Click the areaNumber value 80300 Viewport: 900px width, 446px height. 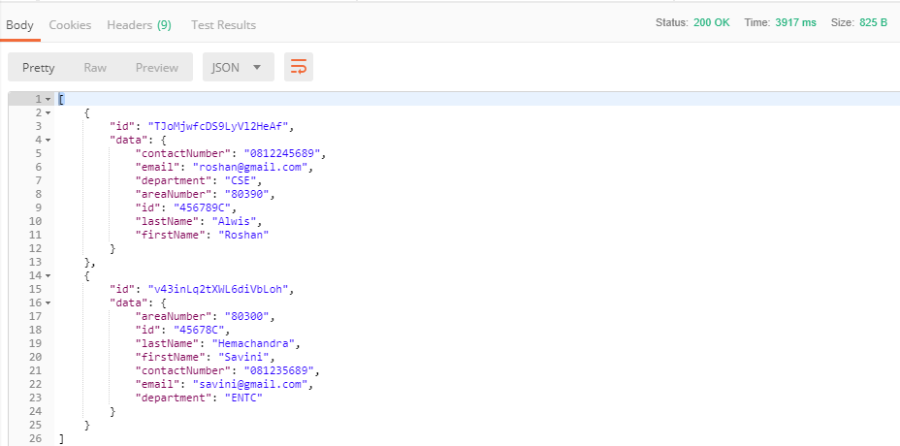pyautogui.click(x=246, y=316)
